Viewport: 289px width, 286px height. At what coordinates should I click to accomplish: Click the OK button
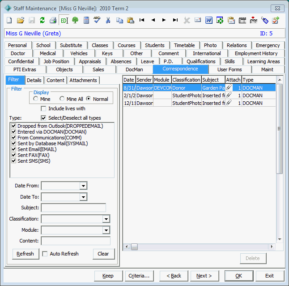239,276
